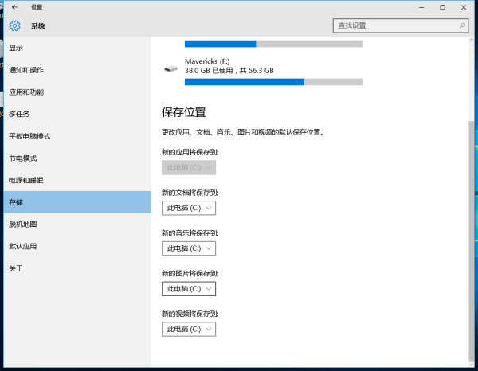This screenshot has width=478, height=371.
Task: Minimize the settings window
Action: point(421,7)
